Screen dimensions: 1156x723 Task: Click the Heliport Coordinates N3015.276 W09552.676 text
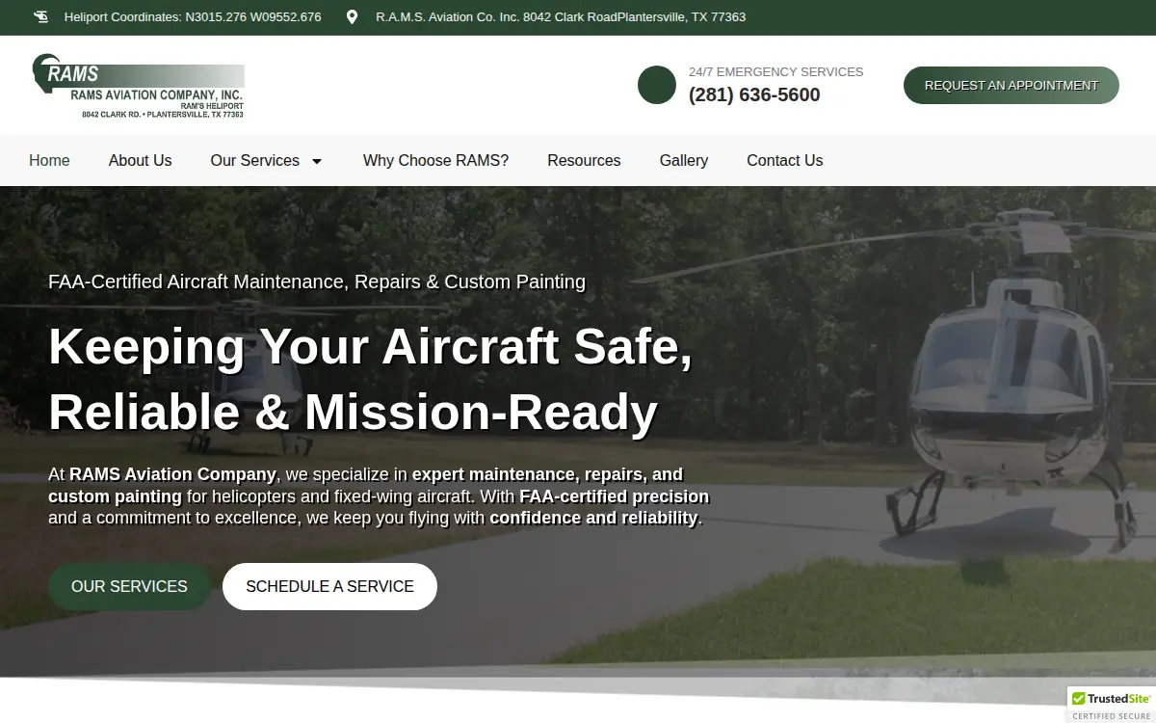pos(193,17)
